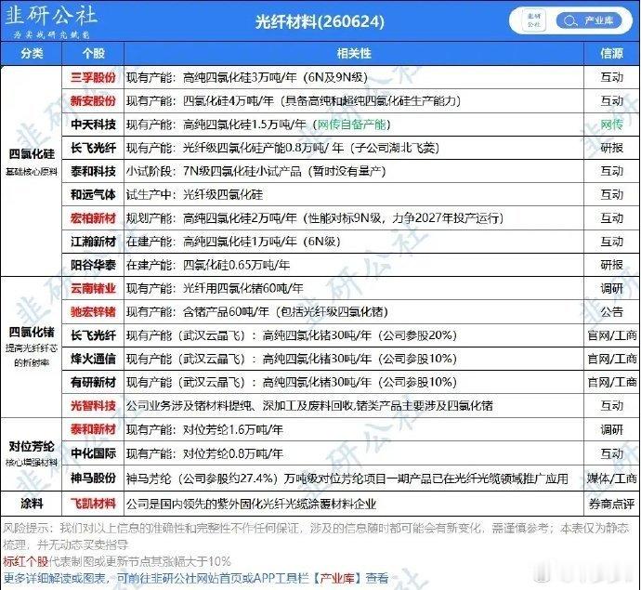Click the small square 韭研公社 badge icon

[534, 20]
